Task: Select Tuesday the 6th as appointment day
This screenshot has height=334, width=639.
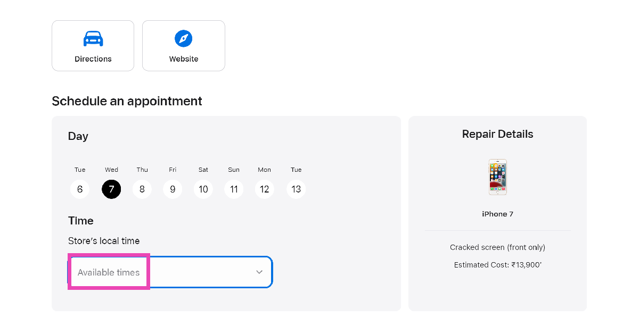Action: tap(80, 189)
